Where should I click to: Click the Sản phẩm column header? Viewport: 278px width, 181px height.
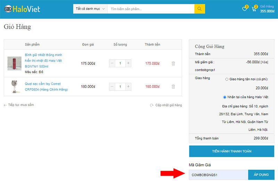click(32, 45)
